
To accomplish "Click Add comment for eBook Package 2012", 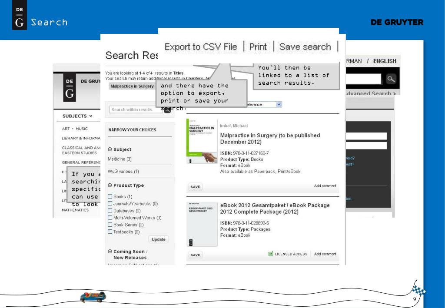I will [x=325, y=254].
